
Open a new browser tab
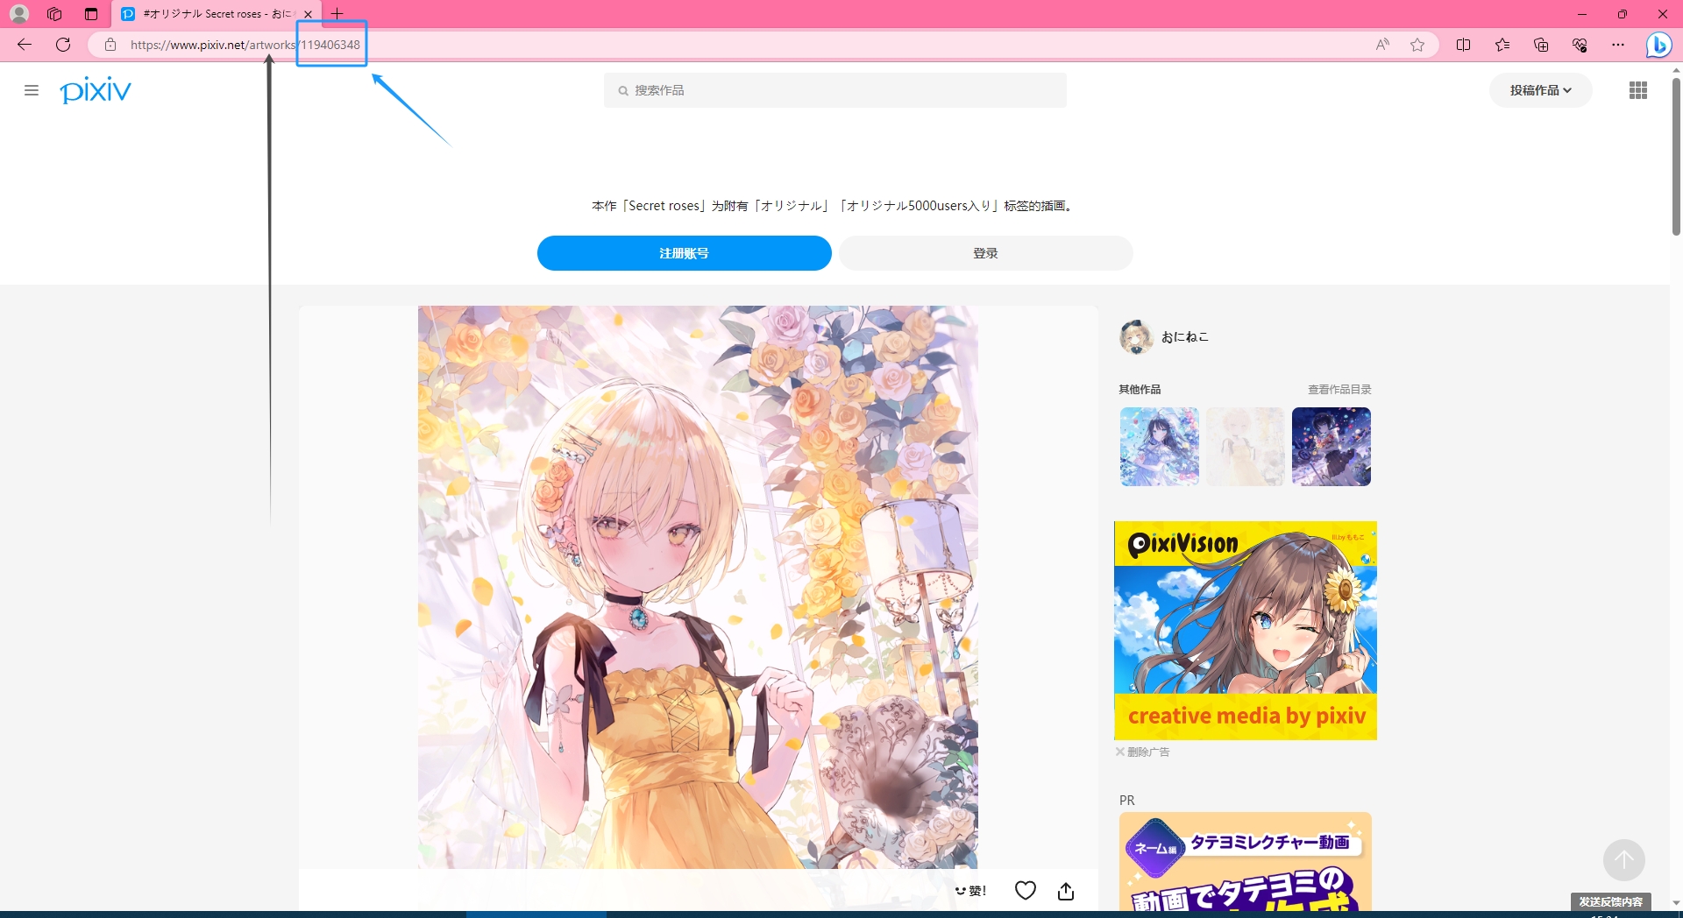[x=337, y=14]
